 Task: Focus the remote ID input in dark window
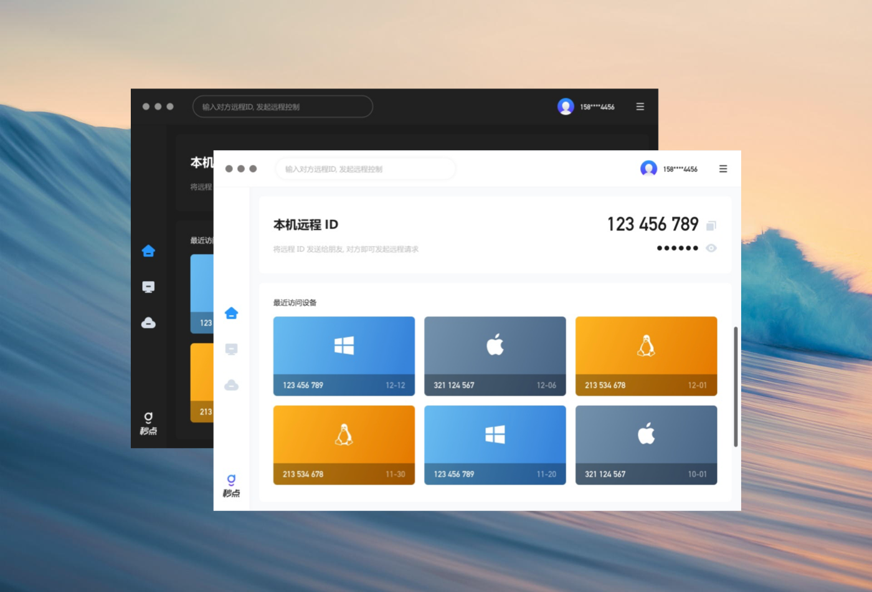point(283,107)
